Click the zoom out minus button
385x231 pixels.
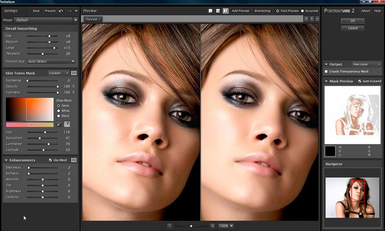(x=169, y=226)
